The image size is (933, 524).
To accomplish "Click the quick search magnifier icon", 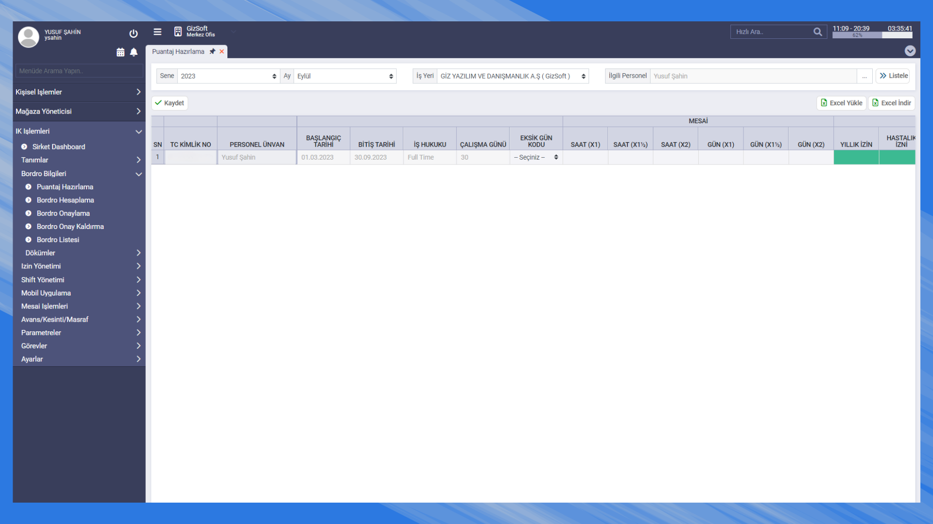I will click(817, 32).
